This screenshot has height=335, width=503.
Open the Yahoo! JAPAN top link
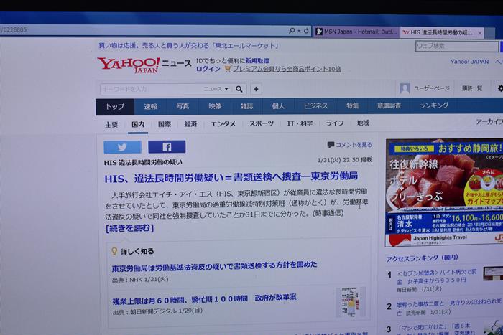469,62
